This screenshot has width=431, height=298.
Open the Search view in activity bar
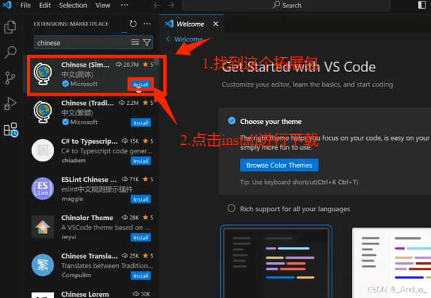coord(10,52)
